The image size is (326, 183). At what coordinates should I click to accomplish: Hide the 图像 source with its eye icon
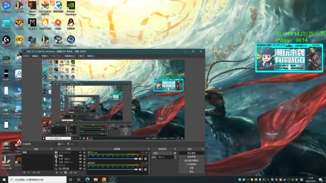(x=80, y=156)
